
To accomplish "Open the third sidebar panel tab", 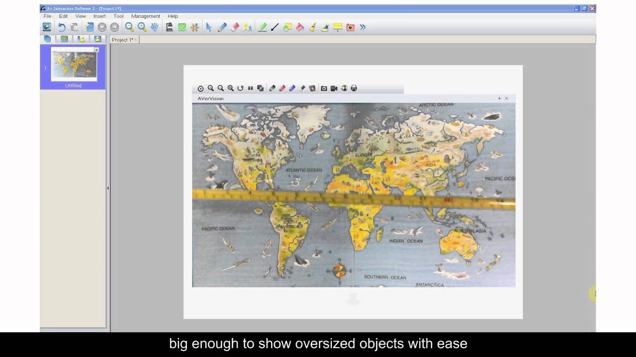I will pos(80,39).
